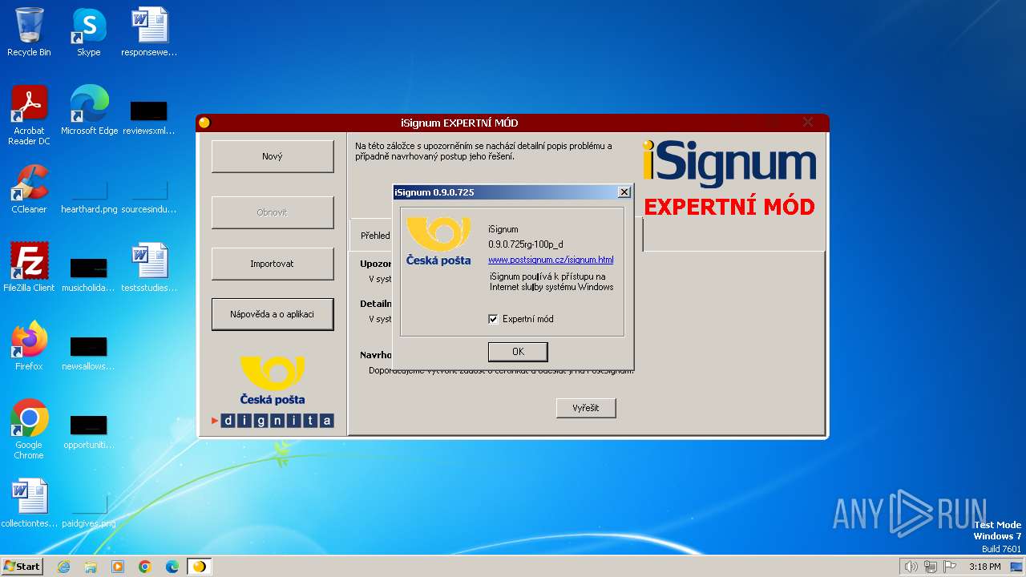Screen dimensions: 1026x577
Task: Open the responsewe... Word document icon
Action: pos(149,32)
